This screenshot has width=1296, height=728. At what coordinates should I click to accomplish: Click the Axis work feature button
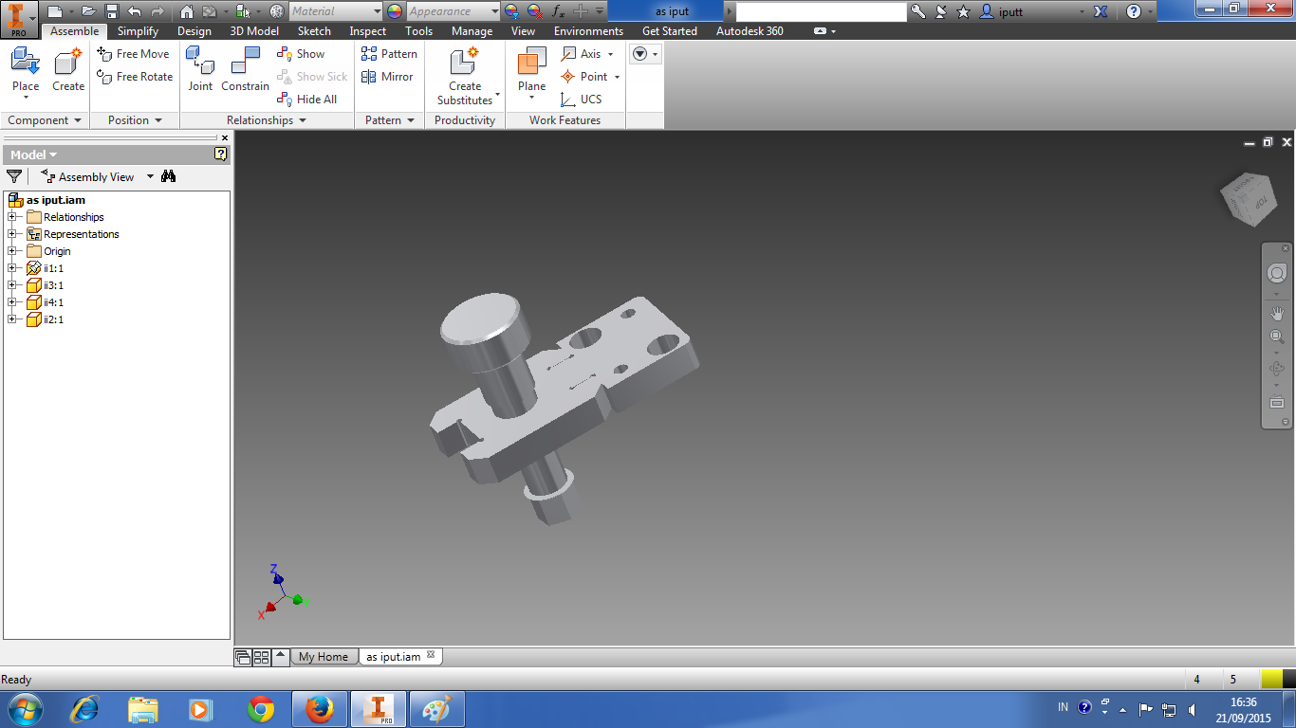click(586, 54)
